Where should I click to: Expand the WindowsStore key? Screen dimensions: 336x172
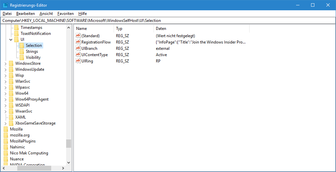pos(5,64)
